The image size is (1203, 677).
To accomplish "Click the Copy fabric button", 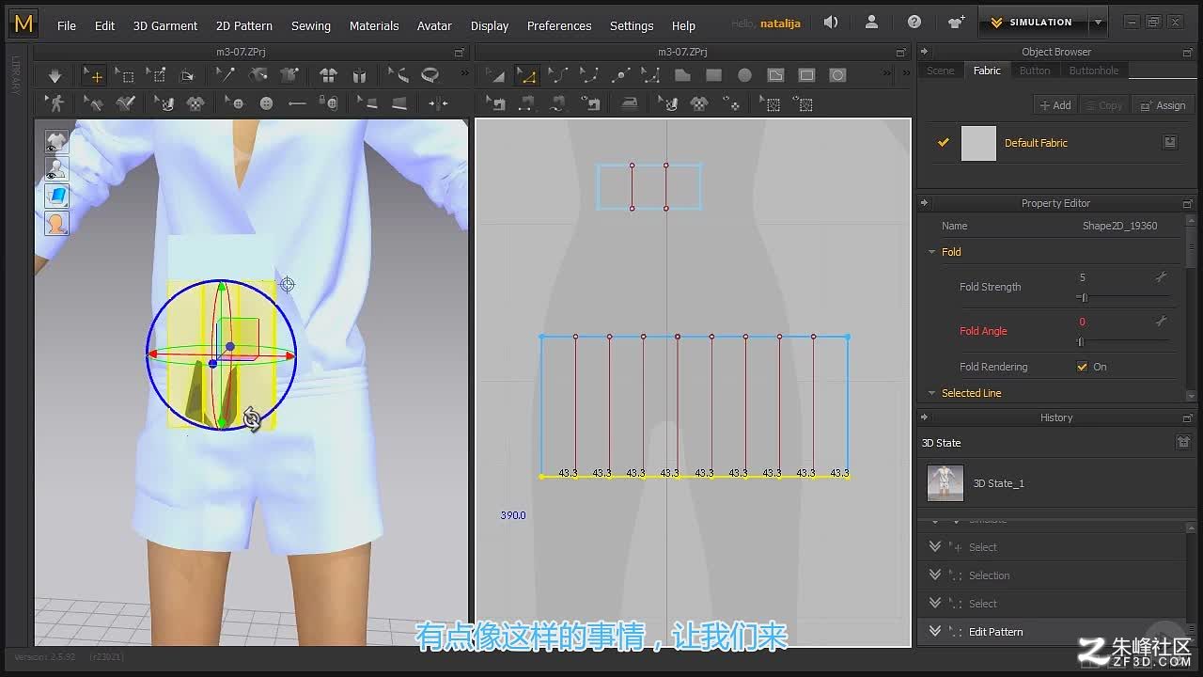I will pyautogui.click(x=1104, y=105).
